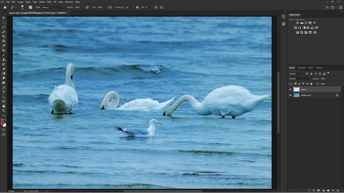Toggle symmetry paint options button

click(x=162, y=7)
